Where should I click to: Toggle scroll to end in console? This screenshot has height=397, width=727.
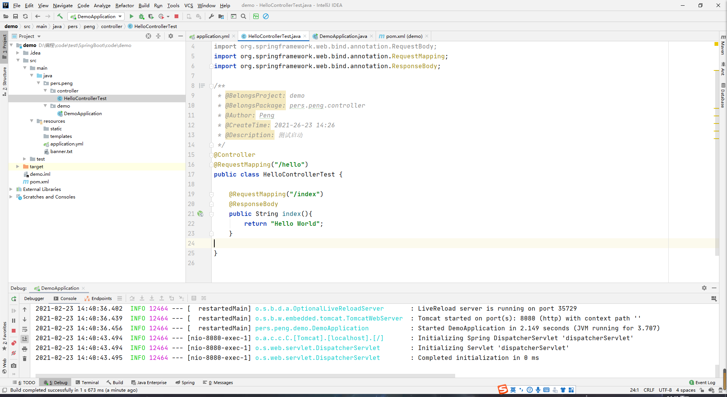pos(25,339)
